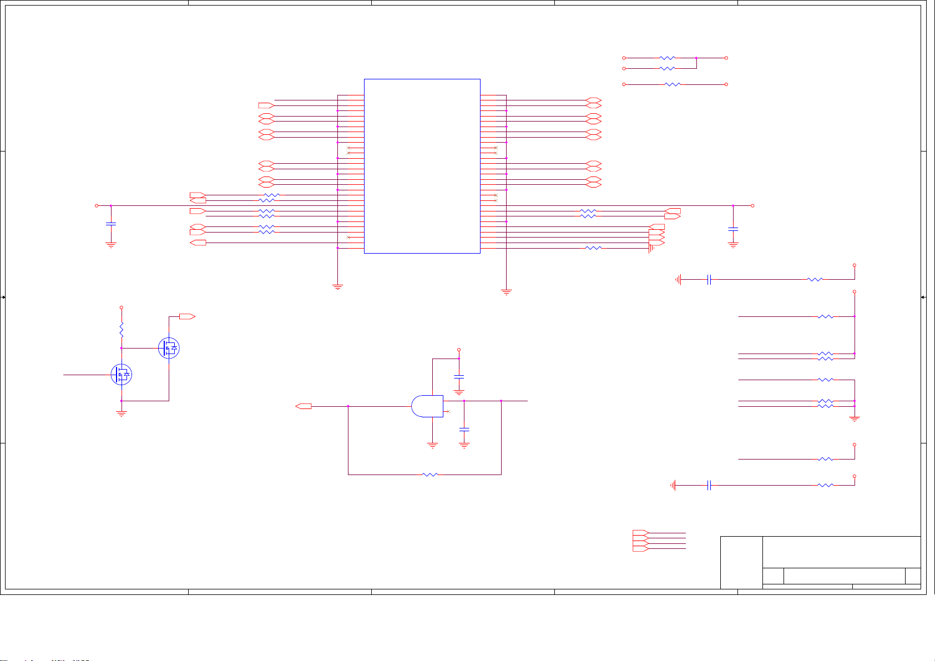The image size is (935, 661).
Task: Select the vertical pull-up resistor above the MOSFETs
Action: pyautogui.click(x=122, y=330)
